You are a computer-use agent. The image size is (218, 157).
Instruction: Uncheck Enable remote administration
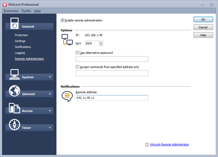(62, 20)
